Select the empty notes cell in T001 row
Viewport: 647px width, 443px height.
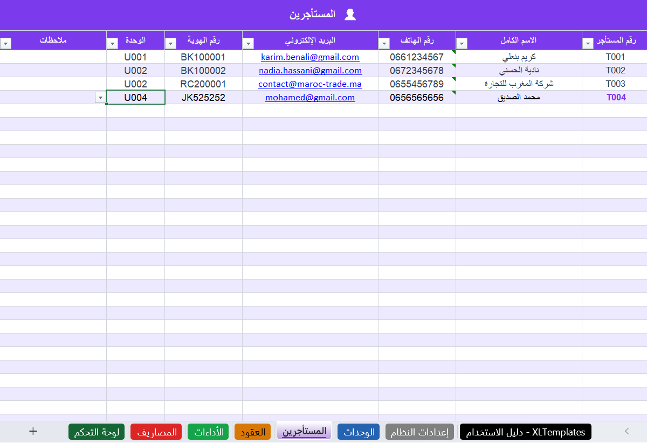[53, 57]
